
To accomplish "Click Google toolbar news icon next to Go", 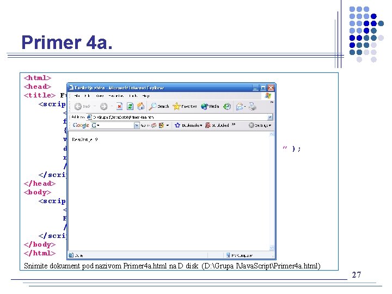I will point(154,125).
